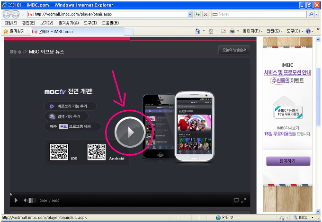
Task: Open the 100% zoom level dropdown
Action: point(313,217)
